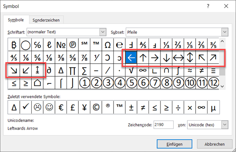
Task: Select the Bitcoin sign symbol
Action: 14,45
